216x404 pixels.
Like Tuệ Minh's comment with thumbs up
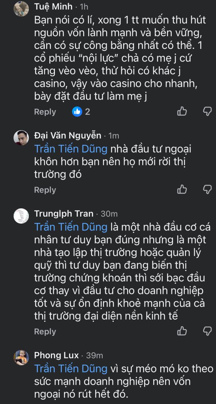182,112
